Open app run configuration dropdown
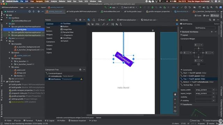223x125 pixels. coord(113,7)
